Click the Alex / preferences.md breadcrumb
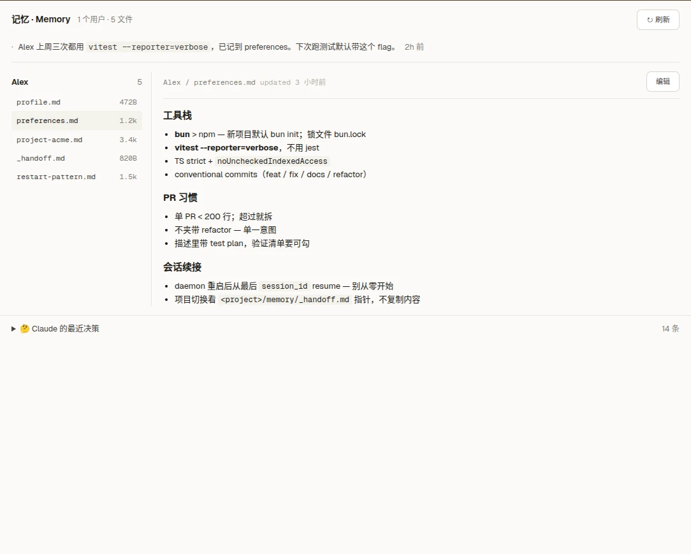 pyautogui.click(x=209, y=82)
